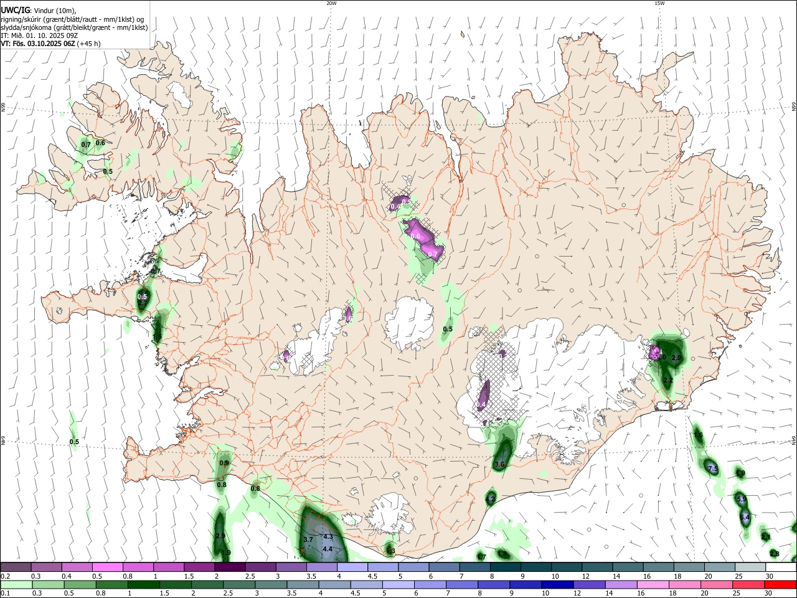Click the 'slydda/snjókoma' legend description line
The height and width of the screenshot is (598, 797).
point(74,27)
